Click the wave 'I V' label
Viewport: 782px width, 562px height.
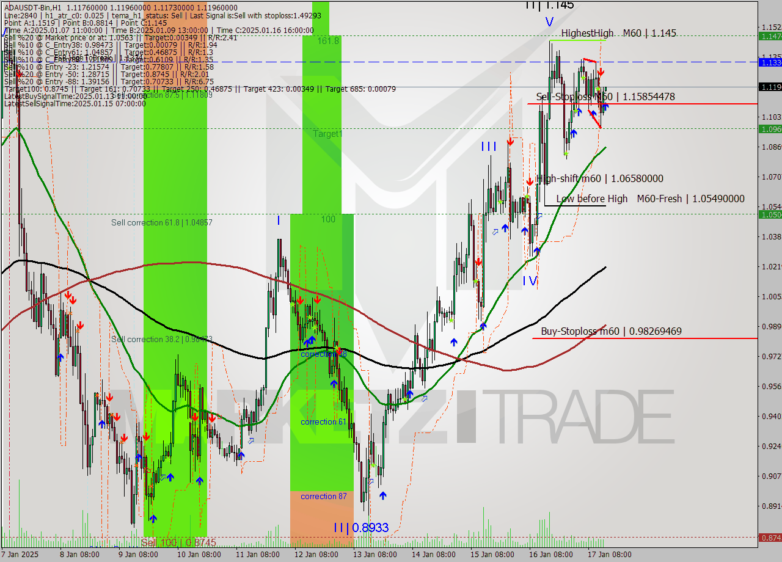[x=530, y=280]
